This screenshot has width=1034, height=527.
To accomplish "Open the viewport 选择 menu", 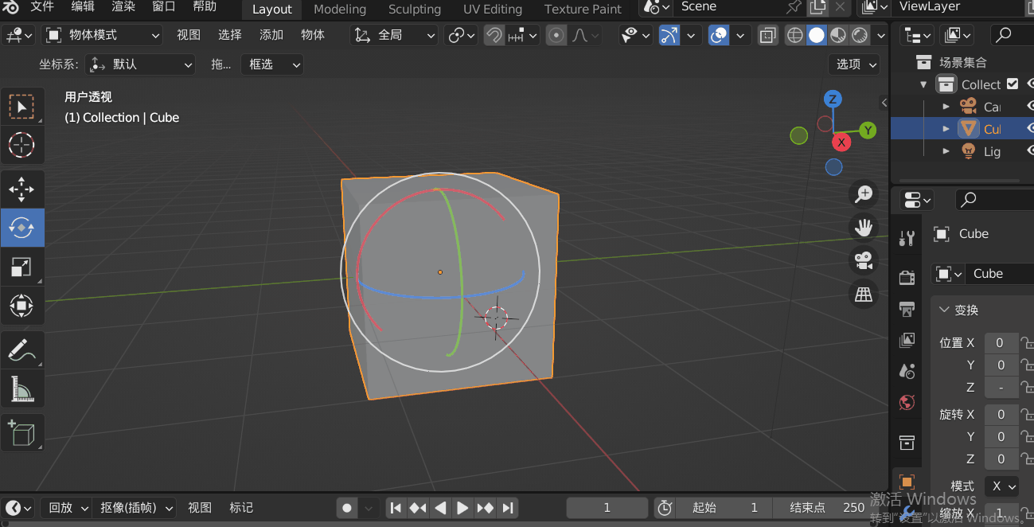I will pyautogui.click(x=230, y=35).
